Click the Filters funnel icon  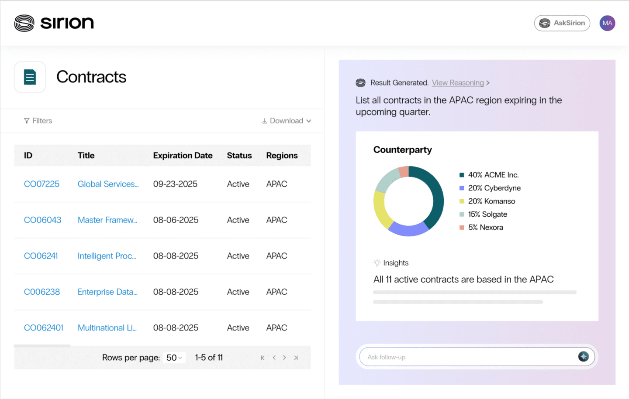27,121
